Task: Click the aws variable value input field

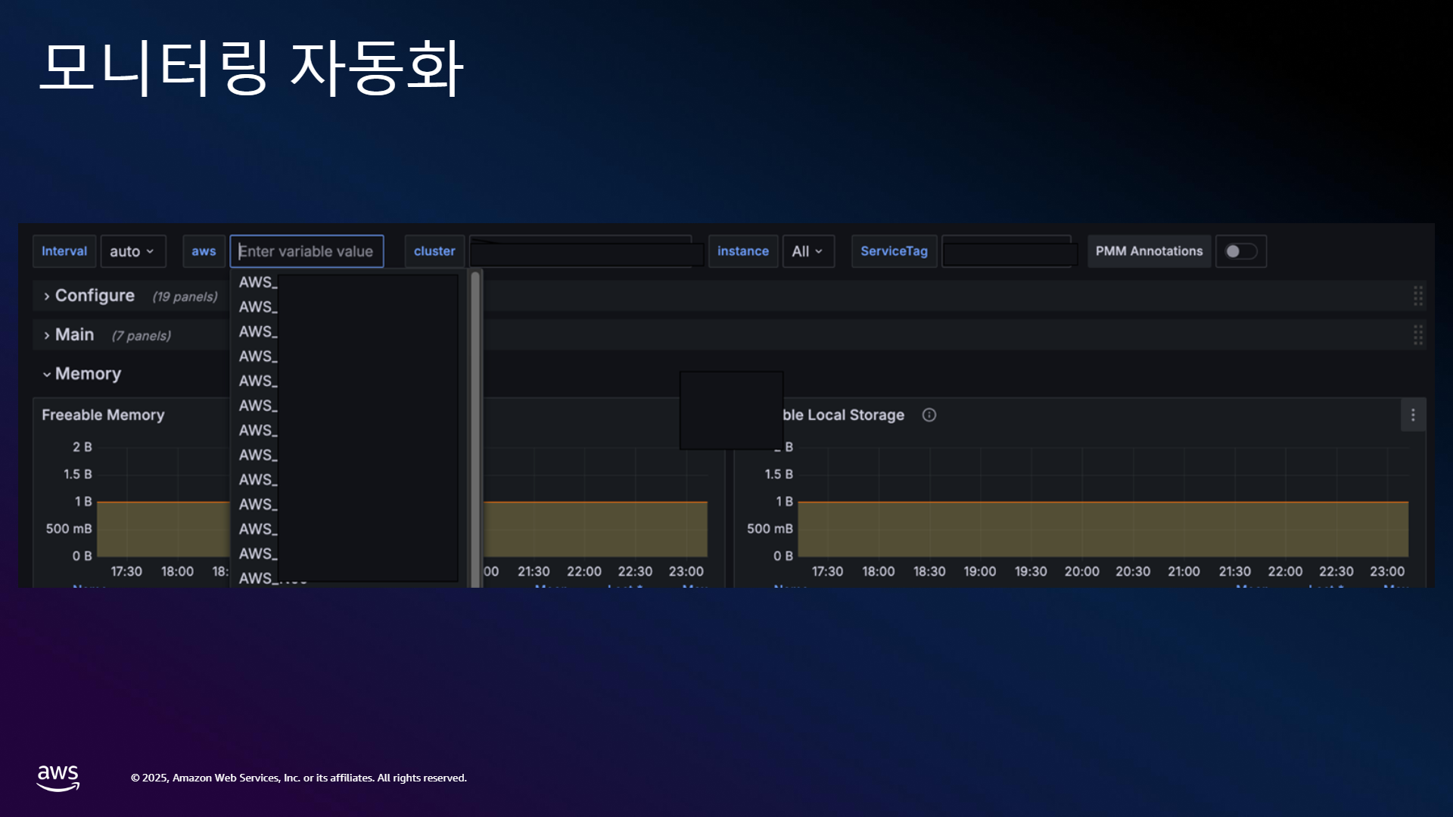Action: 306,251
